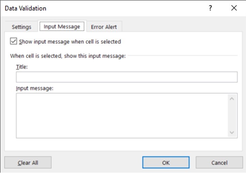Viewport: 246px width, 173px height.
Task: Switch to the Settings tab
Action: 21,27
